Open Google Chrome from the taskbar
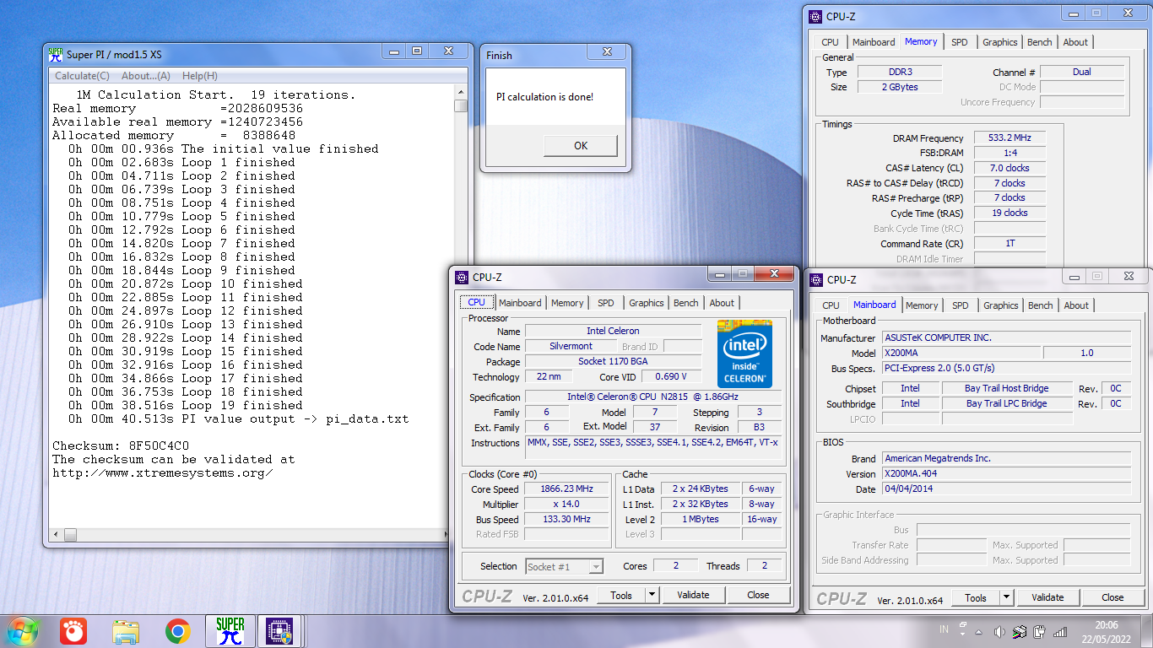 177,631
